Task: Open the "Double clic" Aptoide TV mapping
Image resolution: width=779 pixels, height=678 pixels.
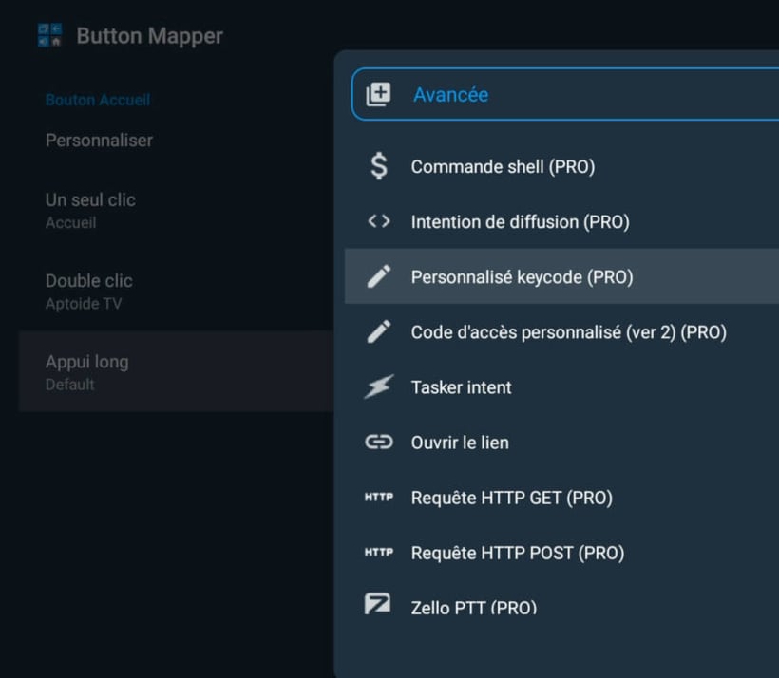Action: tap(88, 290)
